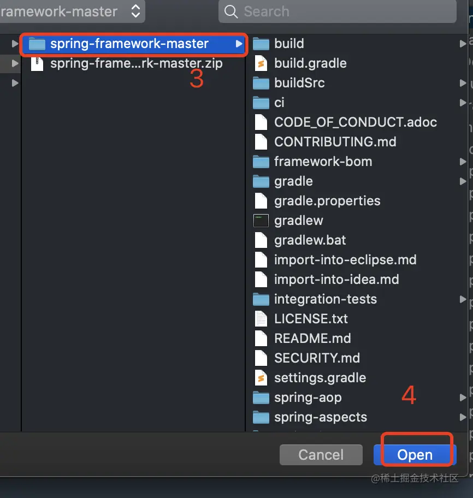Select CONTRIBUTING.md file name
The width and height of the screenshot is (473, 498).
[335, 142]
